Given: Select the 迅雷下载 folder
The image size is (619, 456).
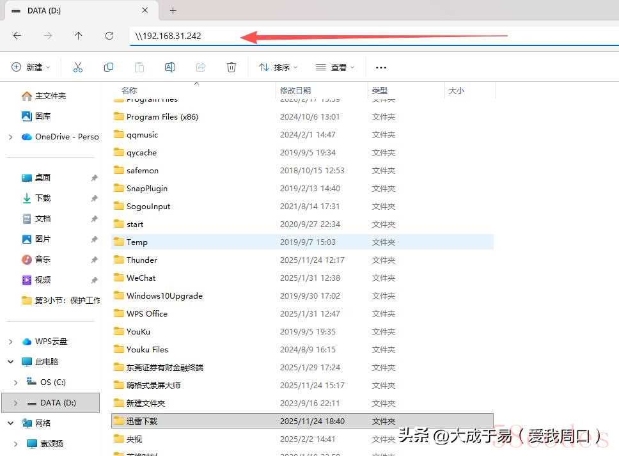Looking at the screenshot, I should (x=302, y=421).
